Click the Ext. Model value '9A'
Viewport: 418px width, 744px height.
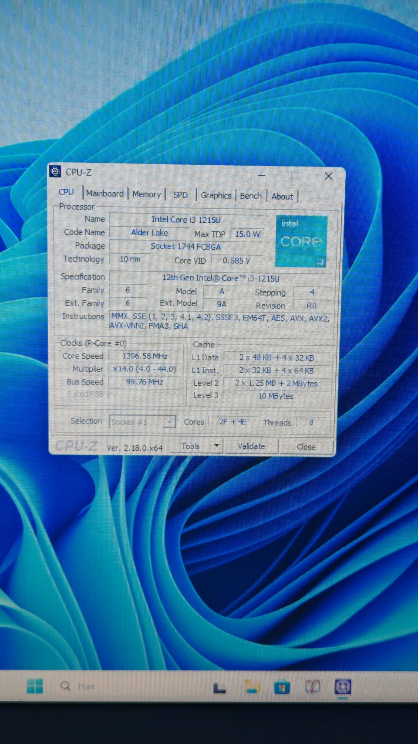pos(222,304)
